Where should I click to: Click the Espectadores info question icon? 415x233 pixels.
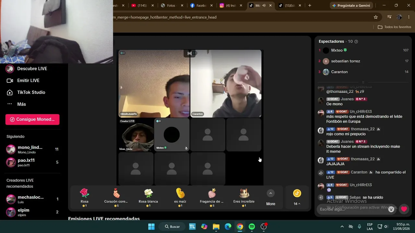[x=356, y=41]
